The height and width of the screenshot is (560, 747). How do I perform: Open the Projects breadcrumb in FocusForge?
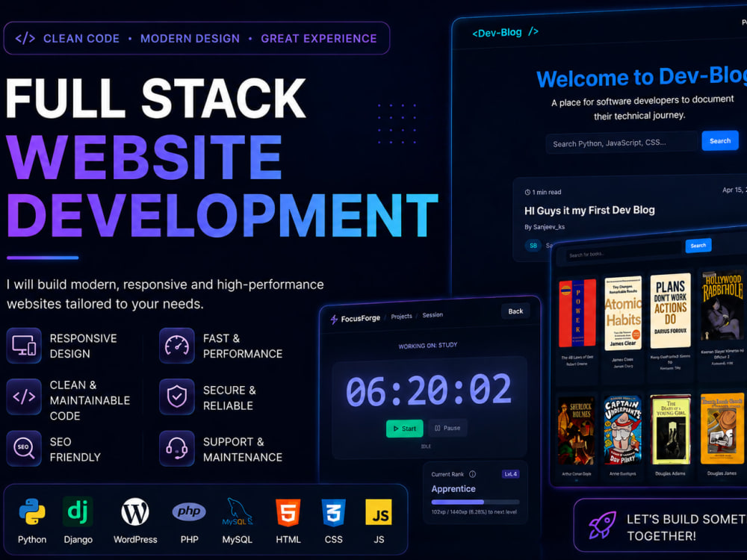click(x=402, y=316)
